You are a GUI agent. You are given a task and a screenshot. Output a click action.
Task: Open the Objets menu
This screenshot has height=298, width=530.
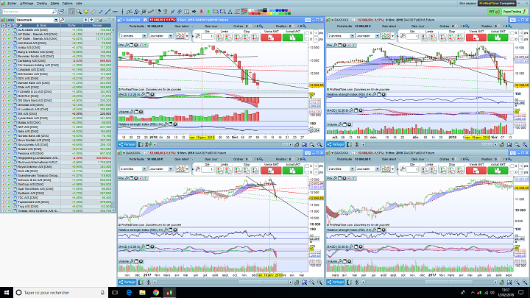tap(54, 4)
